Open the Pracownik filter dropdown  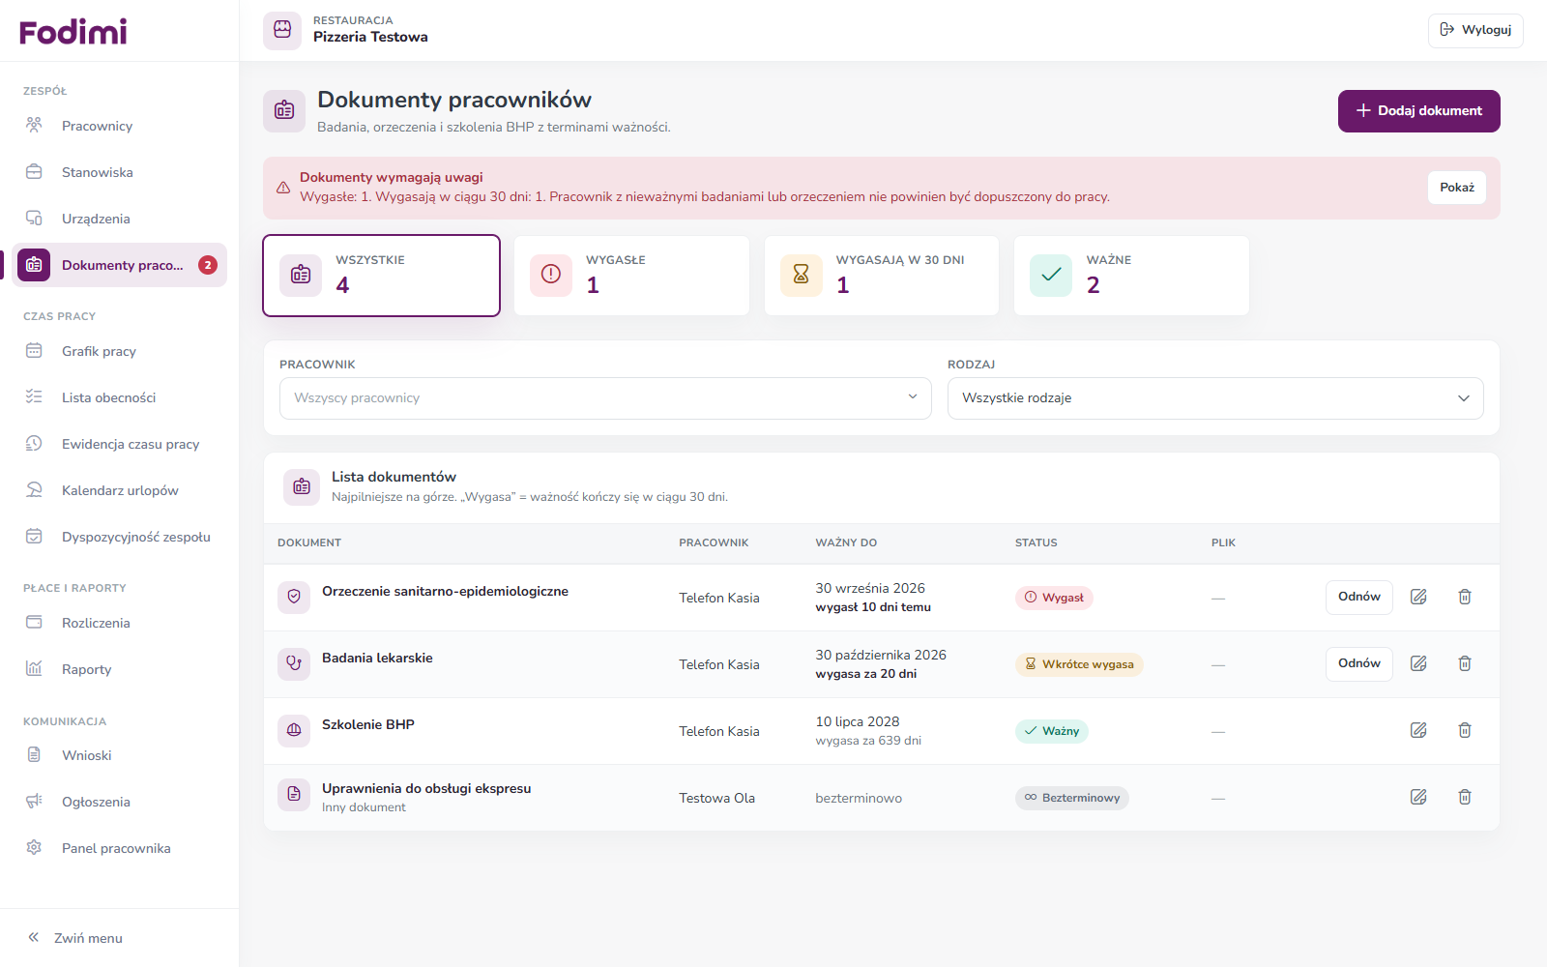pos(605,398)
